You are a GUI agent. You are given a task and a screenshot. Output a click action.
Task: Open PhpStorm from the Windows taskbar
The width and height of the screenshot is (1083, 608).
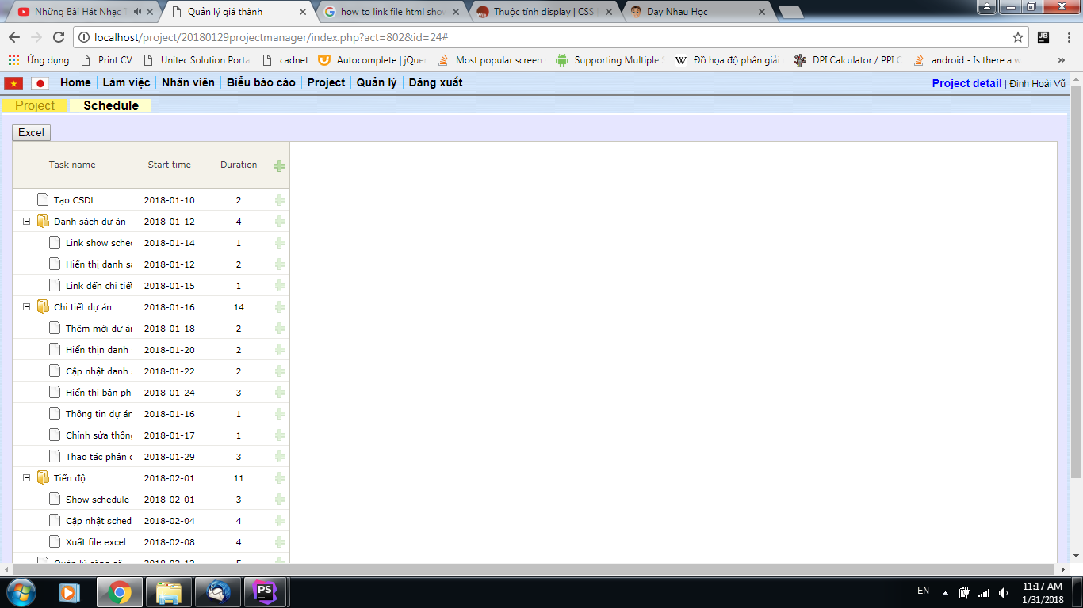264,591
